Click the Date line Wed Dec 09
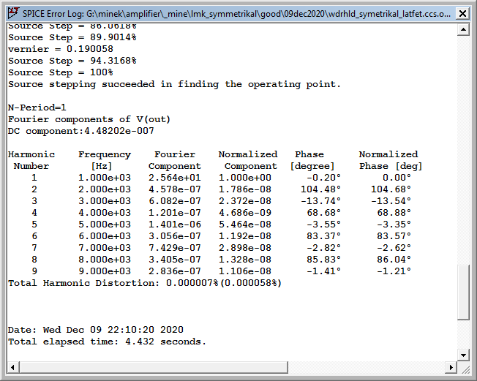This screenshot has width=477, height=381. point(96,330)
